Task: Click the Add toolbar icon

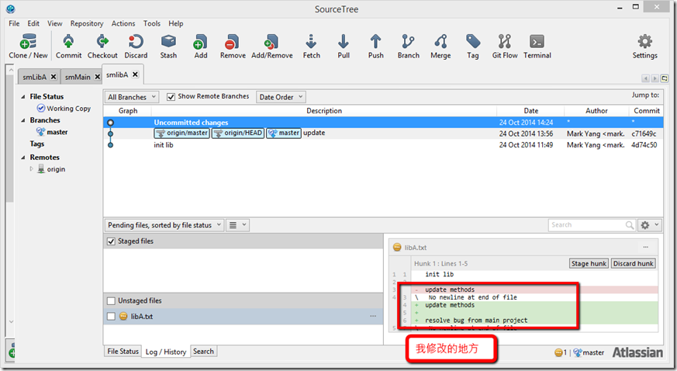Action: pyautogui.click(x=200, y=47)
